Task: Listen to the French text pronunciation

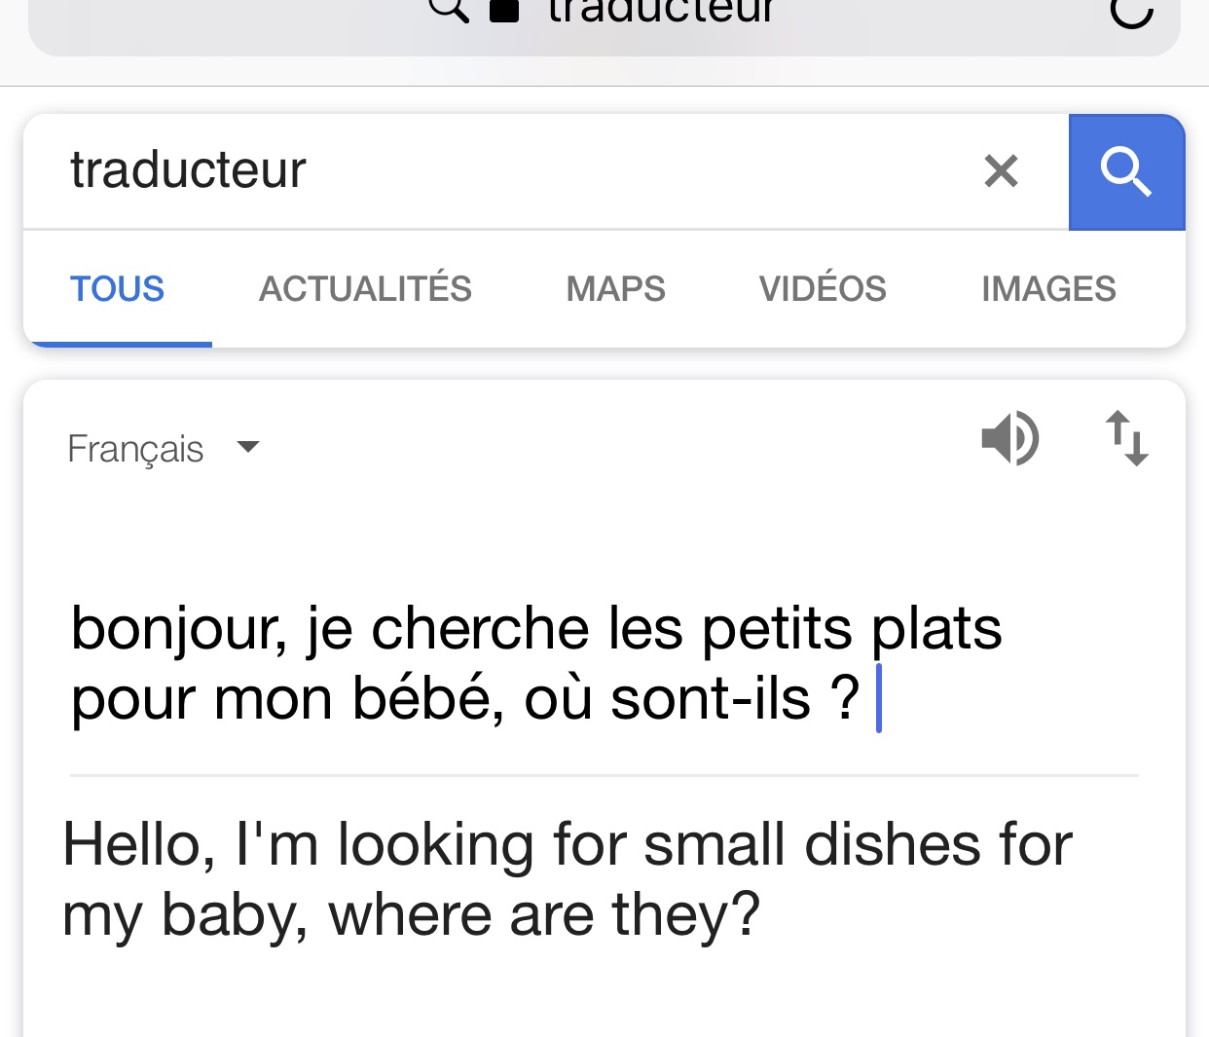Action: coord(1009,439)
